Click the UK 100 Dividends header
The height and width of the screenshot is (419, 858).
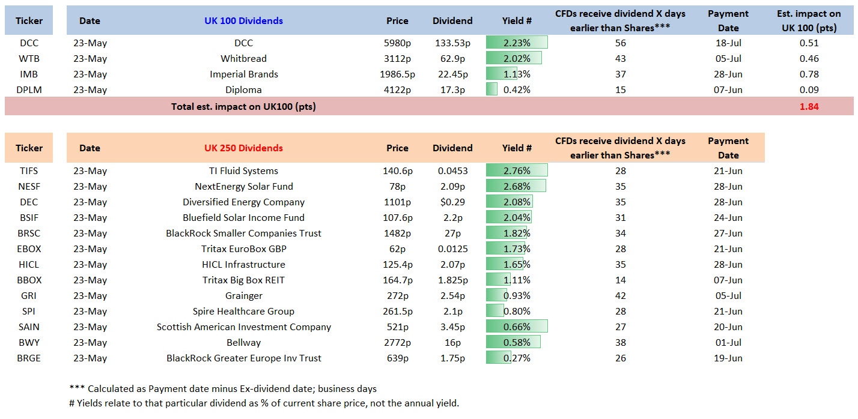[x=243, y=20]
